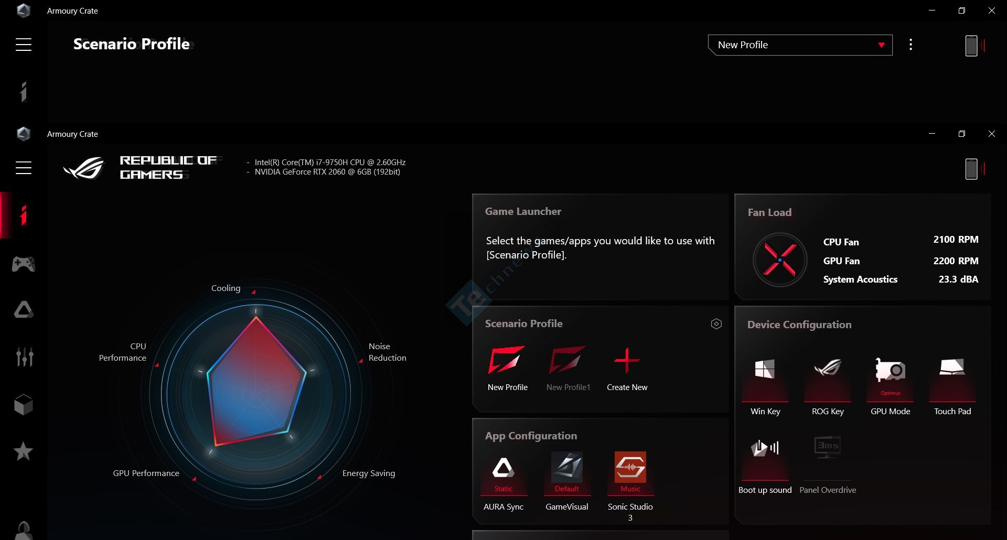
Task: Open the cube icon in sidebar
Action: pos(24,405)
